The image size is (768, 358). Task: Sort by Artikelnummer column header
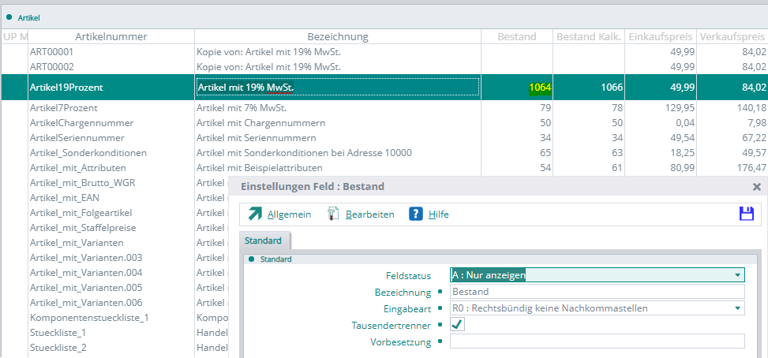click(111, 37)
